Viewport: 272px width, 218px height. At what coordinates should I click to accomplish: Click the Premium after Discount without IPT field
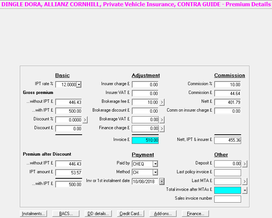point(69,164)
